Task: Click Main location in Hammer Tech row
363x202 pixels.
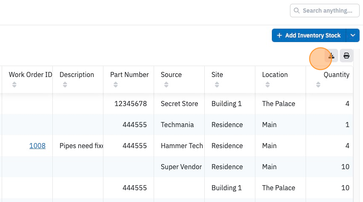Action: (280, 146)
